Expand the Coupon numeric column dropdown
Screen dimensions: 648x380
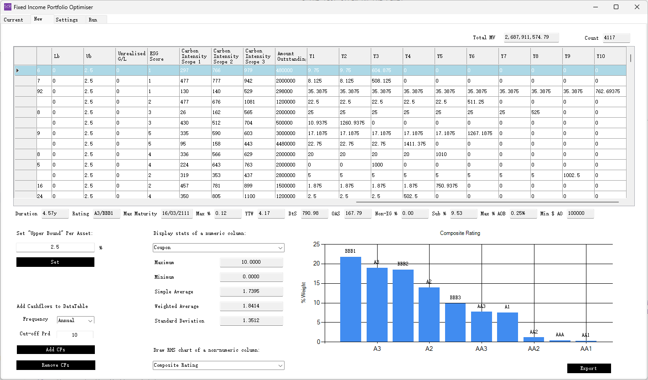click(218, 248)
